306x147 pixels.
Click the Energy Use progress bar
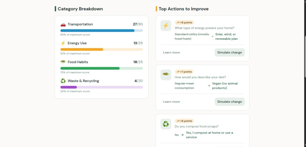(101, 50)
